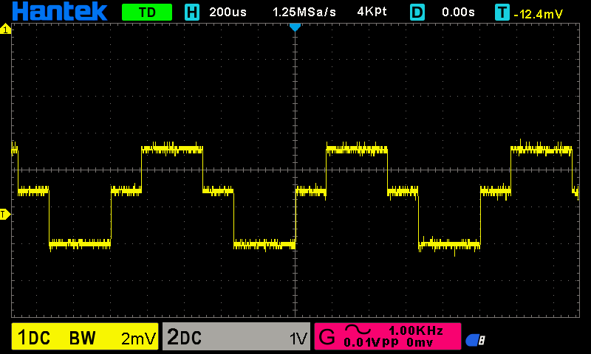Click the blue USB storage status icon
This screenshot has width=591, height=354.
coord(475,340)
